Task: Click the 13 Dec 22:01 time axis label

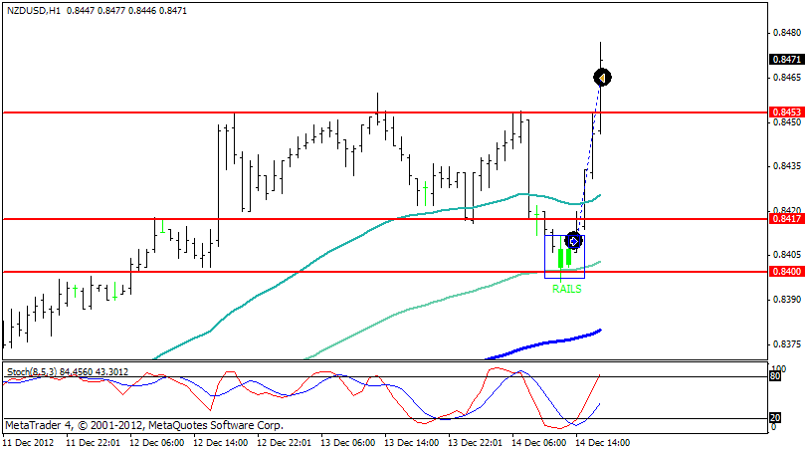Action: pos(476,442)
